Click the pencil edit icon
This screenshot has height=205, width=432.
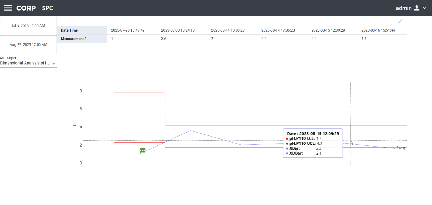point(400,21)
